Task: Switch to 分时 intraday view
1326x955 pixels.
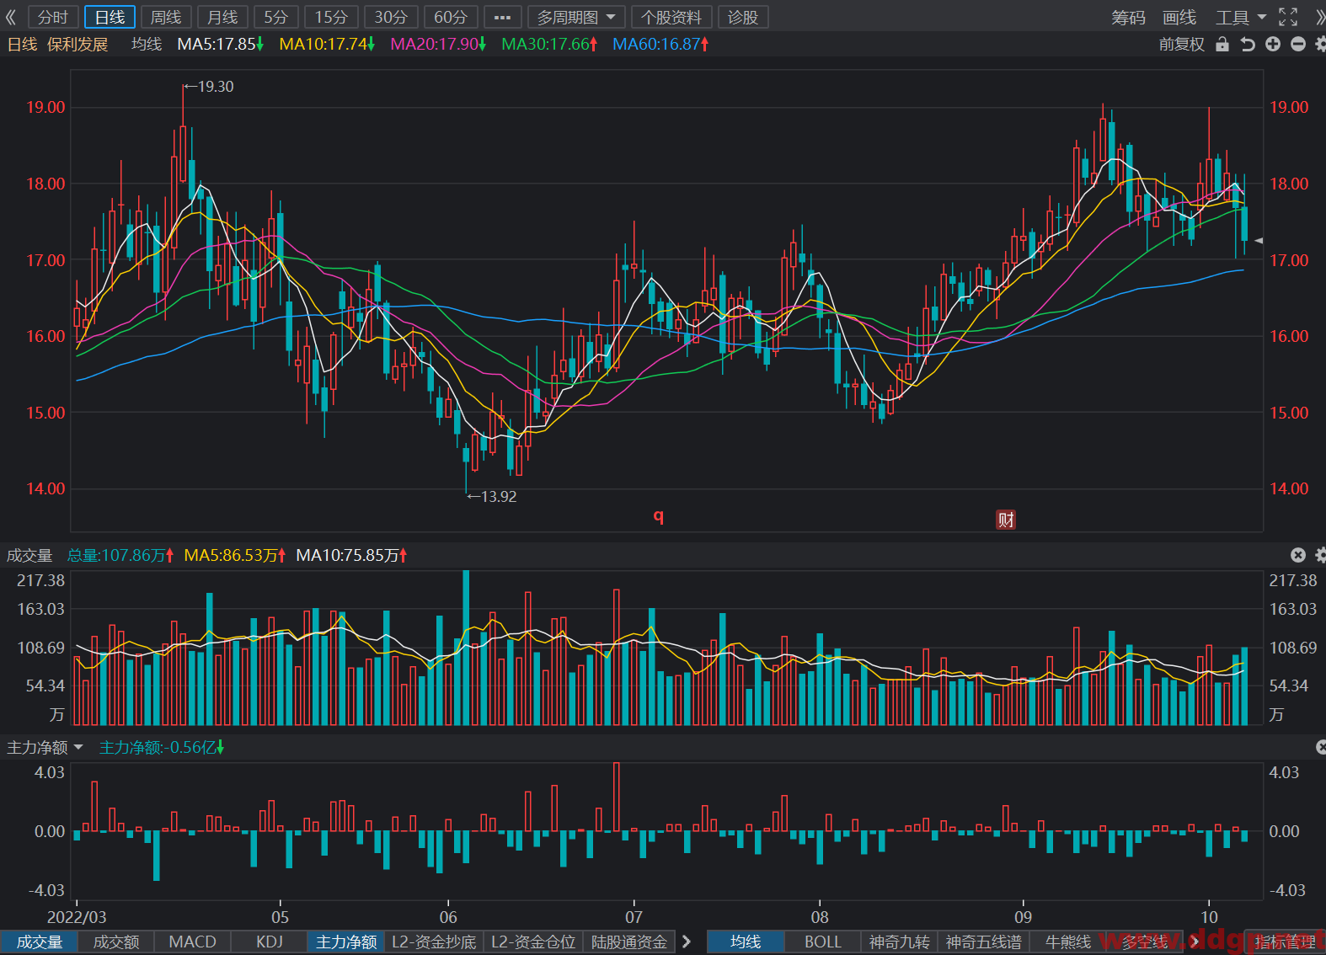Action: [x=53, y=17]
